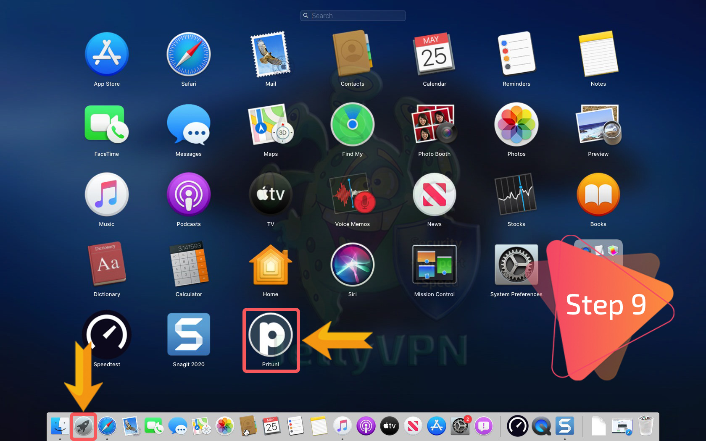This screenshot has width=706, height=441.
Task: Launch the Home app
Action: pos(270,265)
